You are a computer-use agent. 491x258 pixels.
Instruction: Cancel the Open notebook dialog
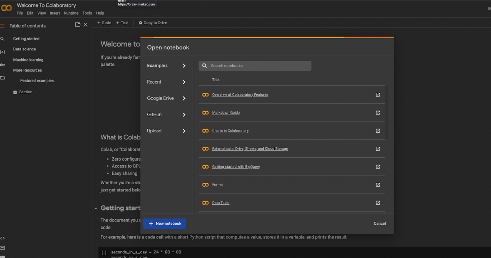(x=379, y=223)
